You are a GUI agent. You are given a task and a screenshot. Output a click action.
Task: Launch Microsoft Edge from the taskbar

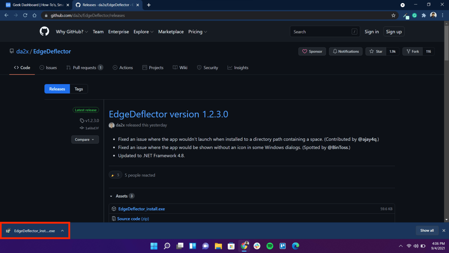point(295,246)
